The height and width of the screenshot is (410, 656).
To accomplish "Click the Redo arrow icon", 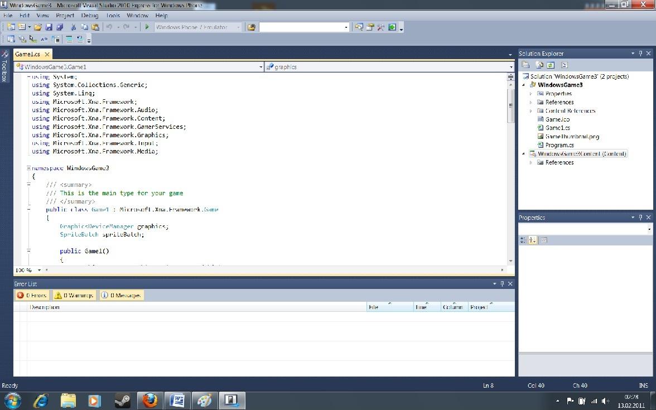I will [126, 27].
